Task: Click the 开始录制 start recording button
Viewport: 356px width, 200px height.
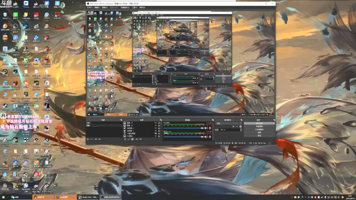Action: pos(259,126)
